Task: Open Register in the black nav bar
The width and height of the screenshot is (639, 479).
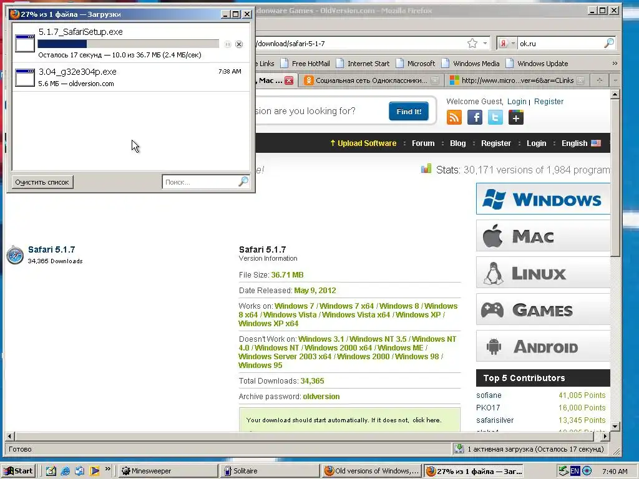Action: pyautogui.click(x=496, y=143)
